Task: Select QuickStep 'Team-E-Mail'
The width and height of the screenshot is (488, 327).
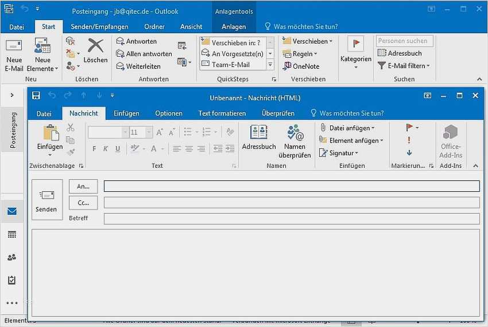Action: coord(233,65)
